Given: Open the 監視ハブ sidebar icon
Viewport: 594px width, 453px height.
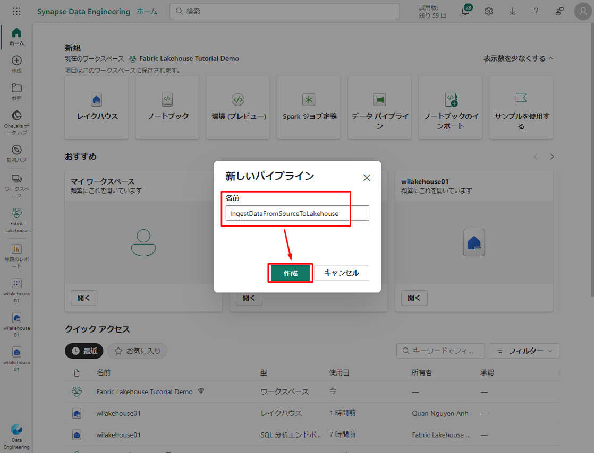Looking at the screenshot, I should tap(16, 150).
